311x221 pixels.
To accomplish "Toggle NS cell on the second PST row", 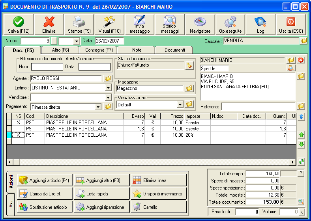I will tap(18, 129).
